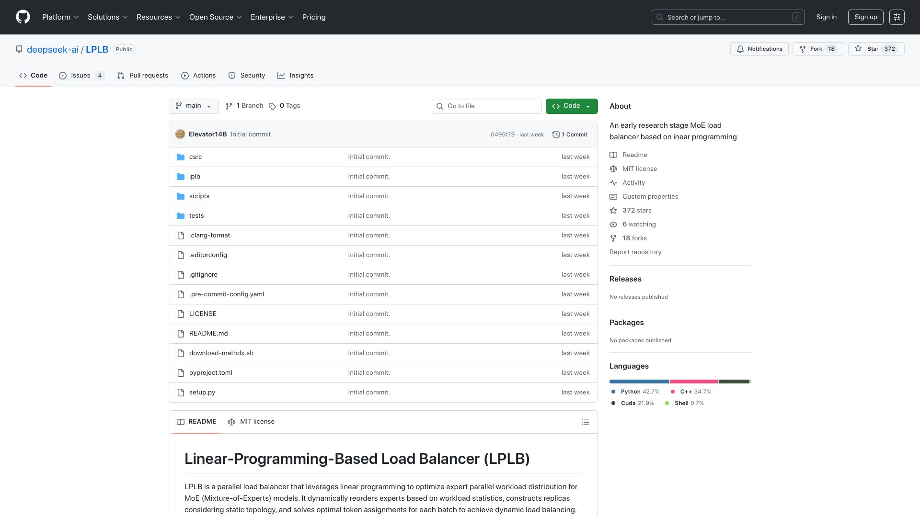Viewport: 920px width, 517px height.
Task: Fork the LPLB repository
Action: point(818,49)
